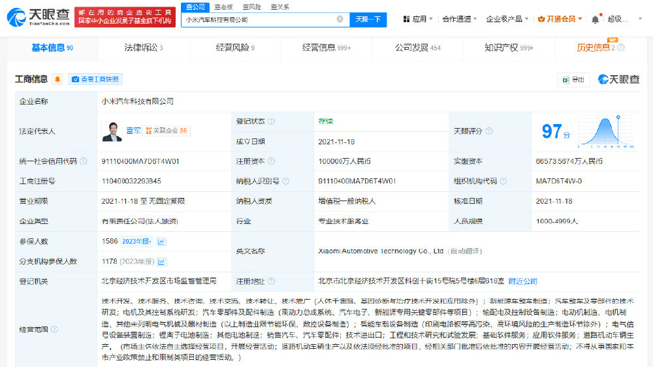Click the 97分 score

point(556,132)
